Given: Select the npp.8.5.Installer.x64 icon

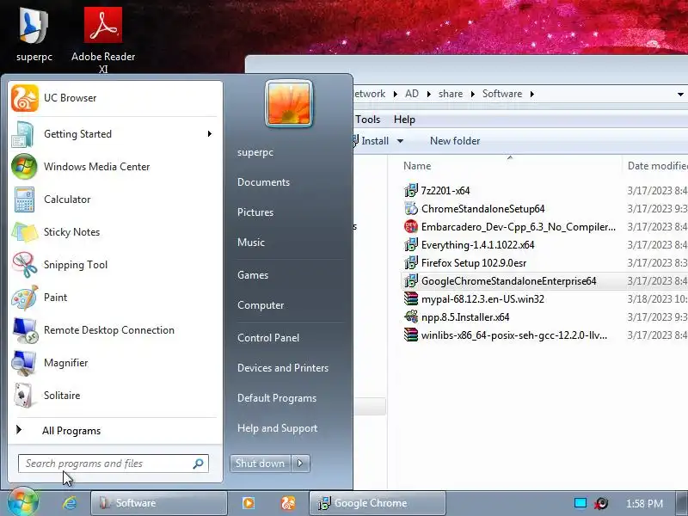Looking at the screenshot, I should click(x=411, y=317).
